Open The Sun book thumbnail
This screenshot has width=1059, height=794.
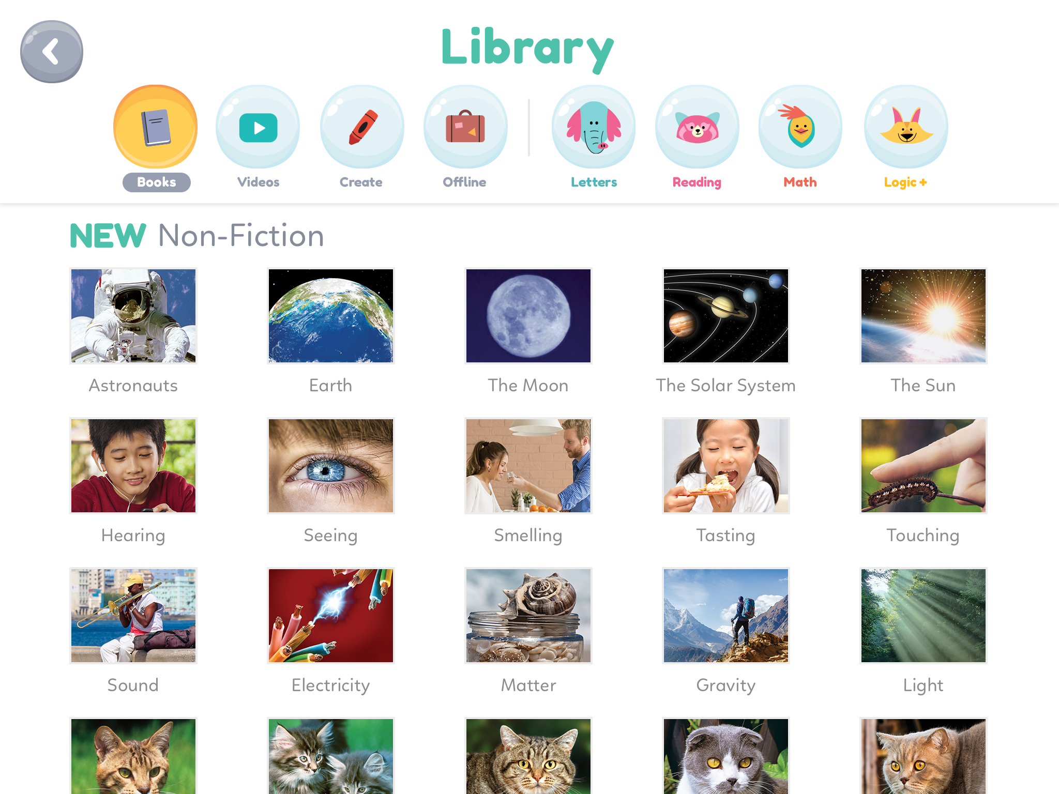[924, 316]
